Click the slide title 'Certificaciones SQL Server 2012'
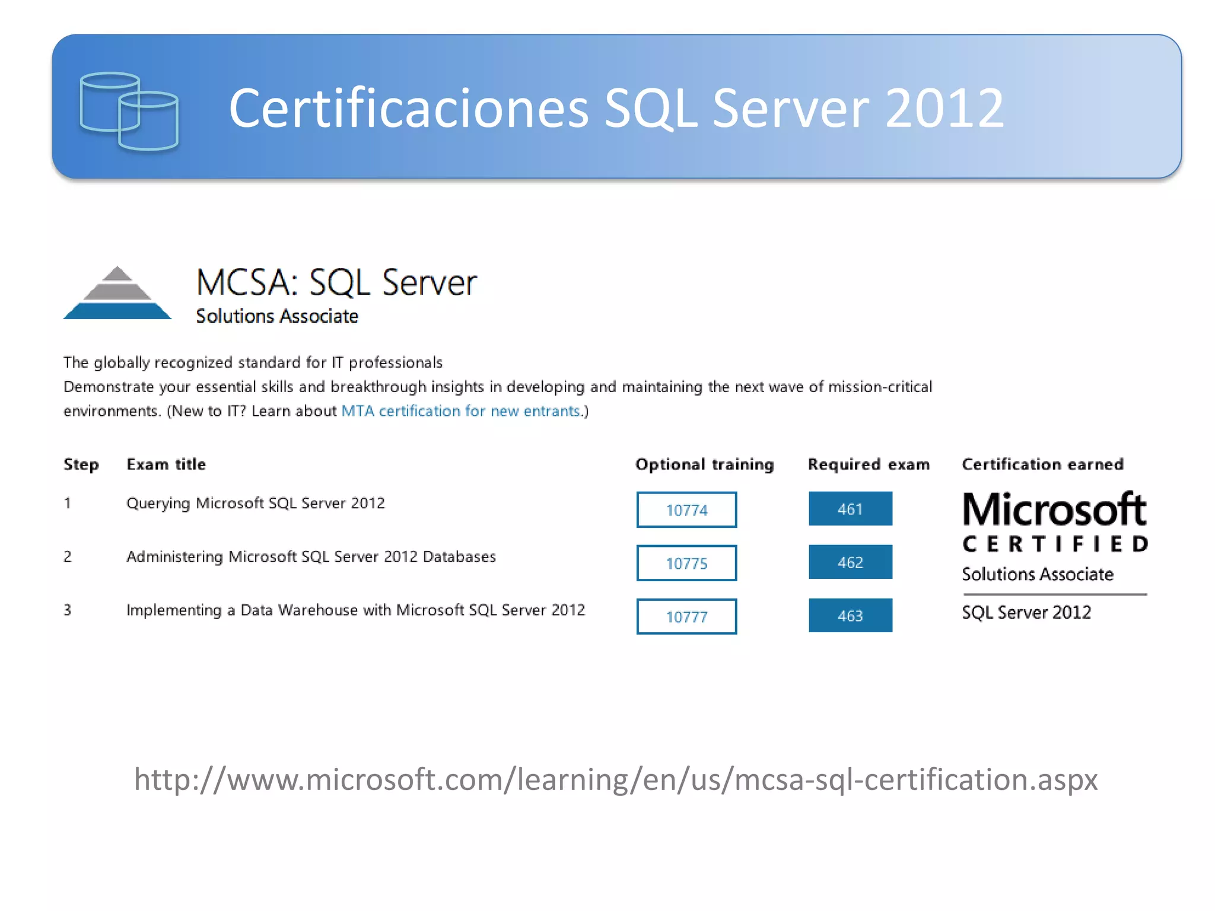1215x911 pixels. click(616, 108)
